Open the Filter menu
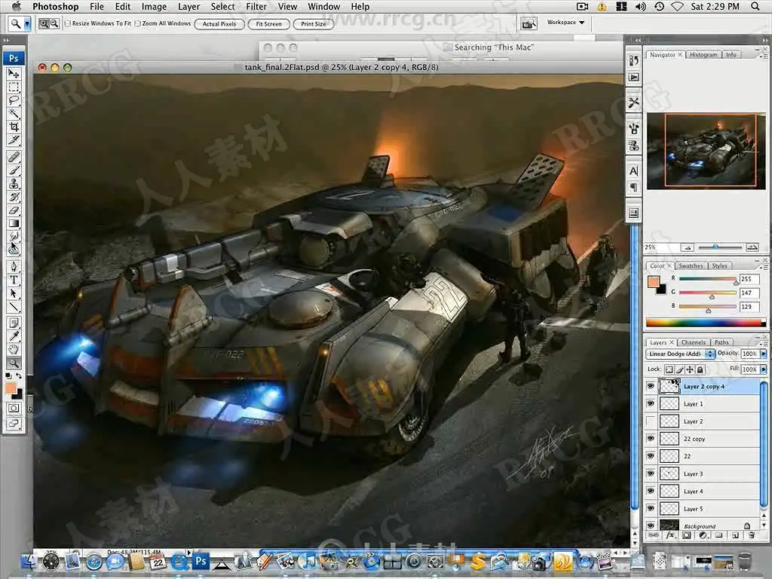 (x=256, y=7)
